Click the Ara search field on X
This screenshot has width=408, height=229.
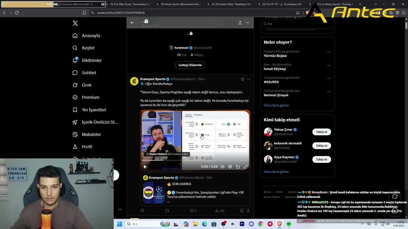(297, 24)
